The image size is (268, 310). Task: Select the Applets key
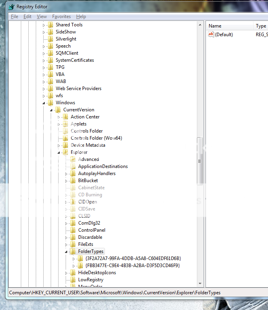[x=79, y=124]
